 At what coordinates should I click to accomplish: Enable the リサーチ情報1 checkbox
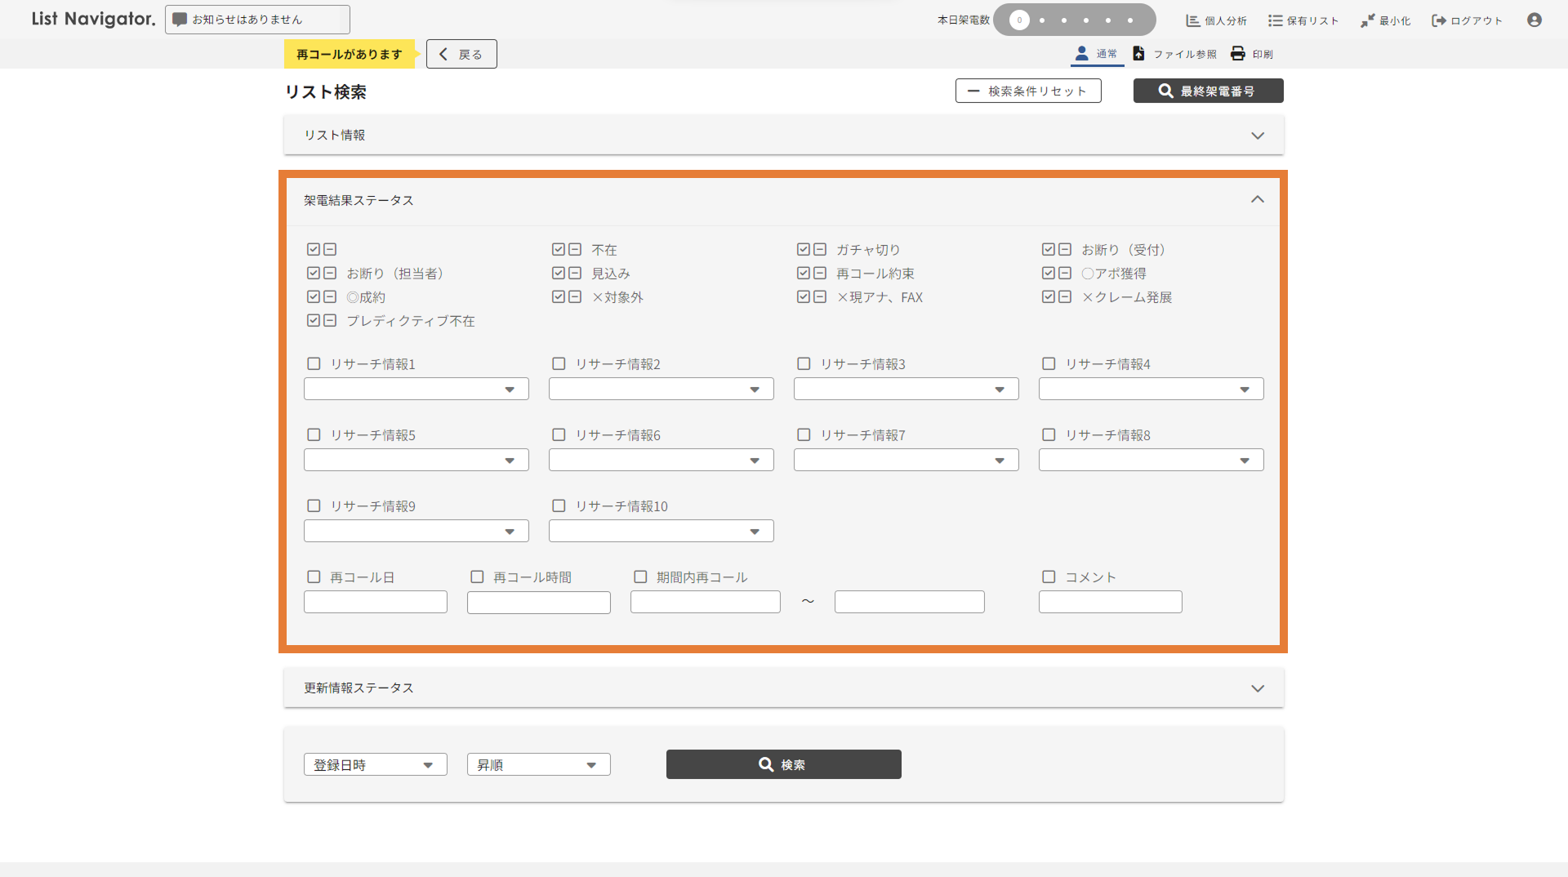pos(314,364)
